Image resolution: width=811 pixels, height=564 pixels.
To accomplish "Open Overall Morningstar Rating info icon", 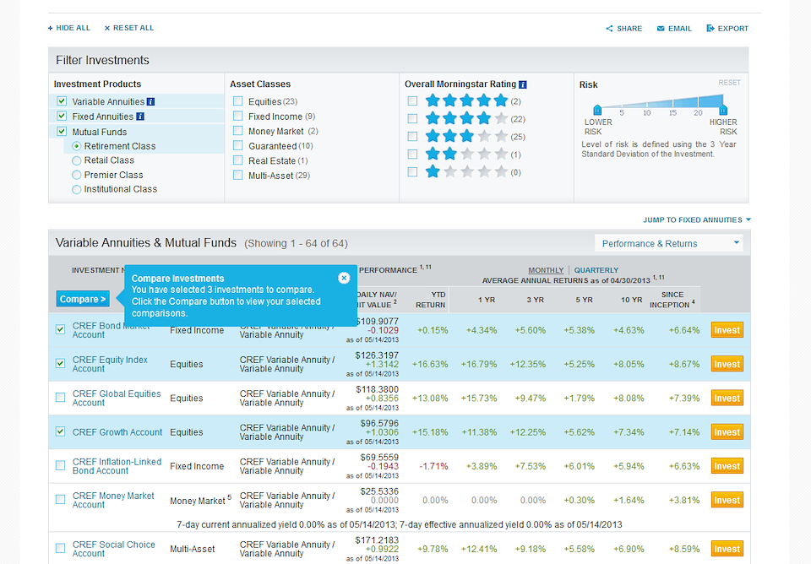I will [522, 84].
